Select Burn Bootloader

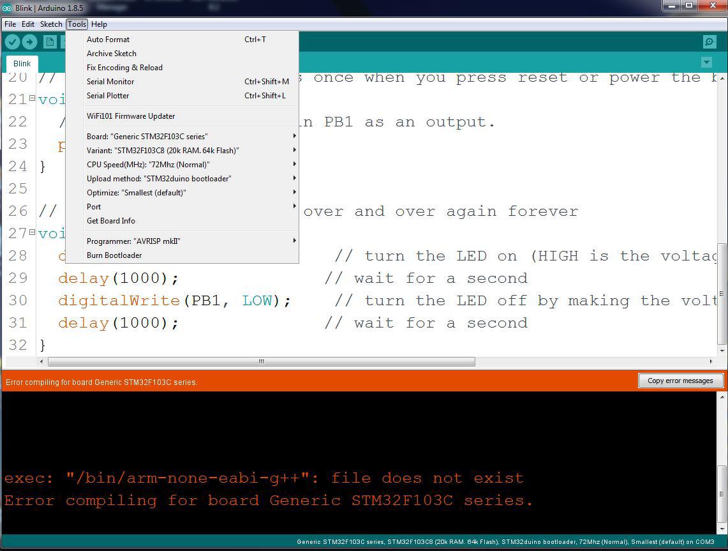point(182,255)
